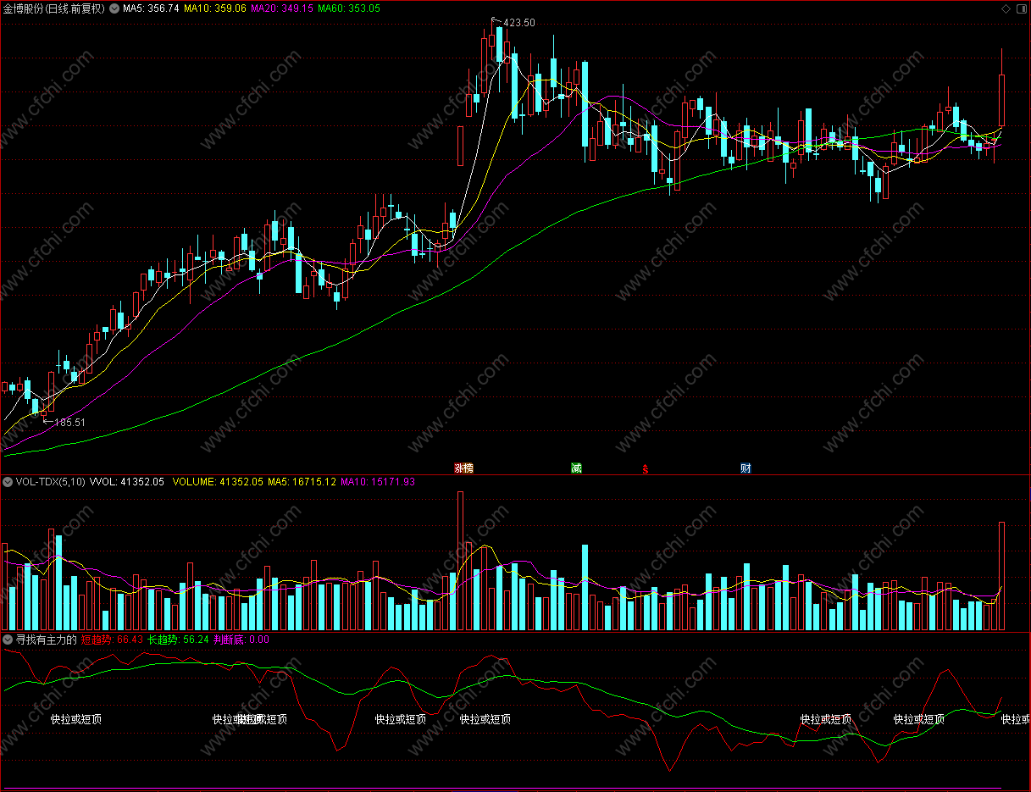Click the square window icon top right
Screen dimensions: 1031x792
pyautogui.click(x=1020, y=8)
